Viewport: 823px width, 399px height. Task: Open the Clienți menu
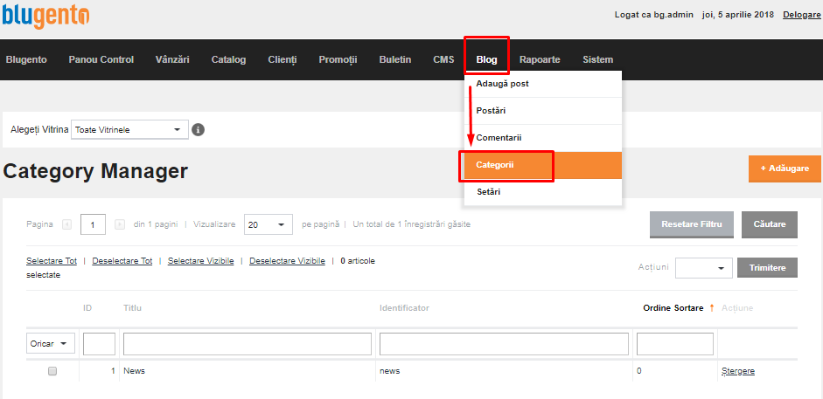click(282, 59)
